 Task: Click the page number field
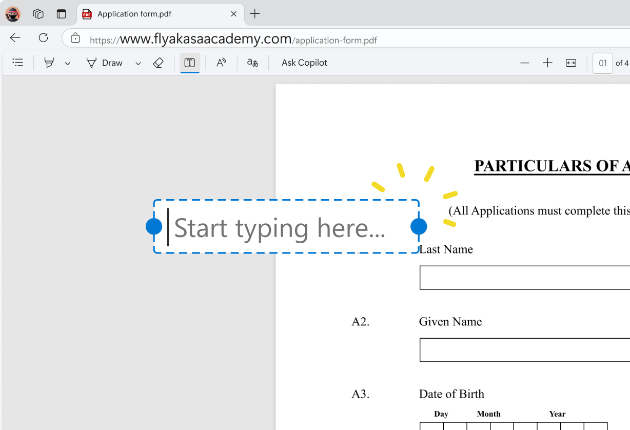pos(602,63)
